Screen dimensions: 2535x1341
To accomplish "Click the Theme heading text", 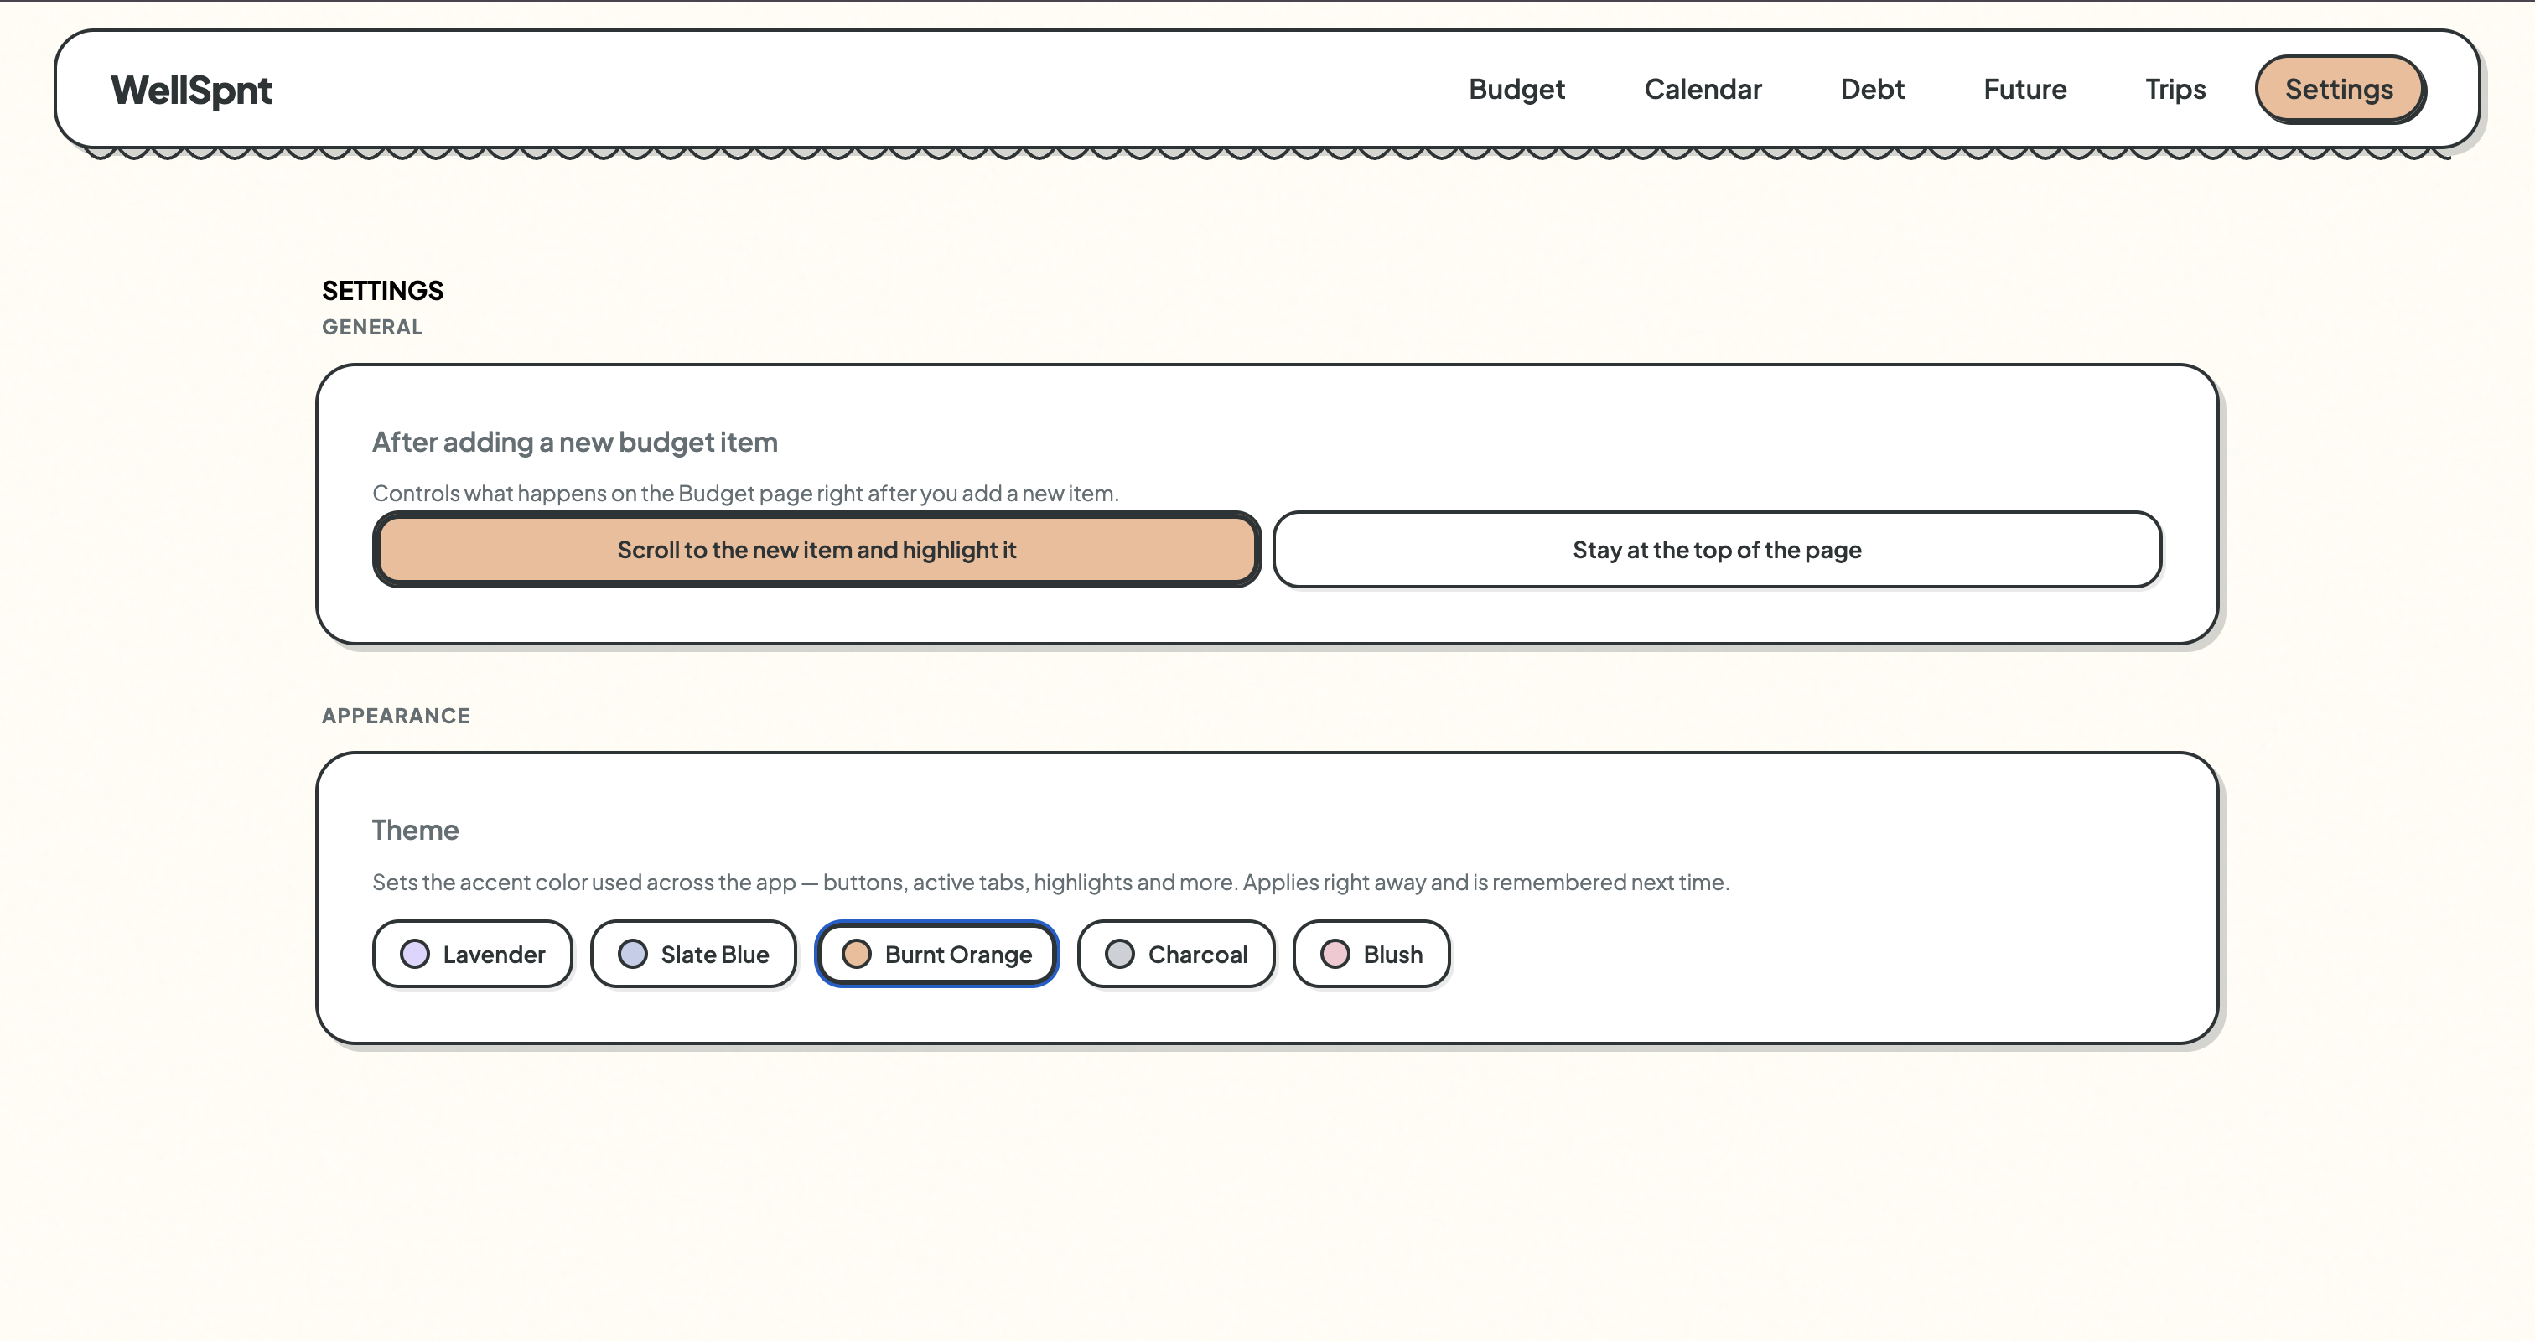I will 415,830.
